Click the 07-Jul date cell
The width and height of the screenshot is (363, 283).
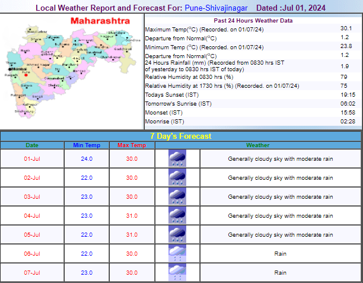32,272
